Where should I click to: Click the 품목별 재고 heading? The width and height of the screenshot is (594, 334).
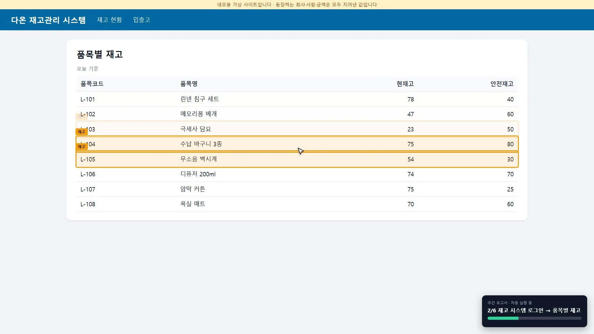[100, 54]
